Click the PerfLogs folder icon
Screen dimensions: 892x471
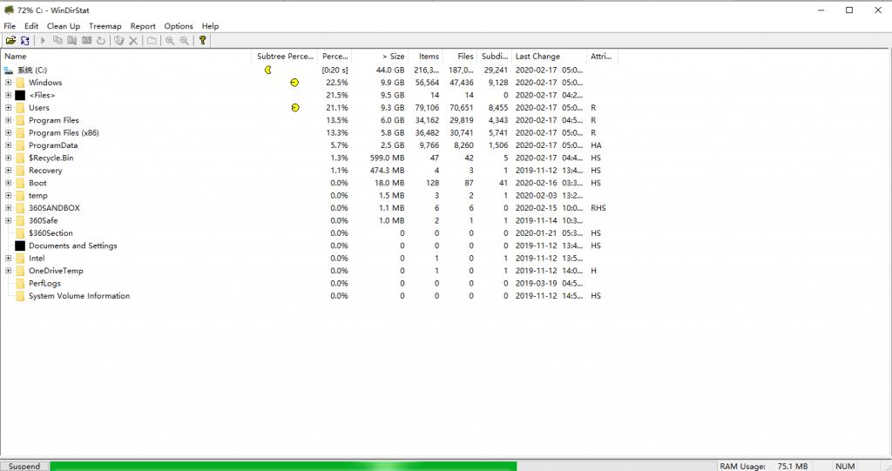tap(21, 283)
